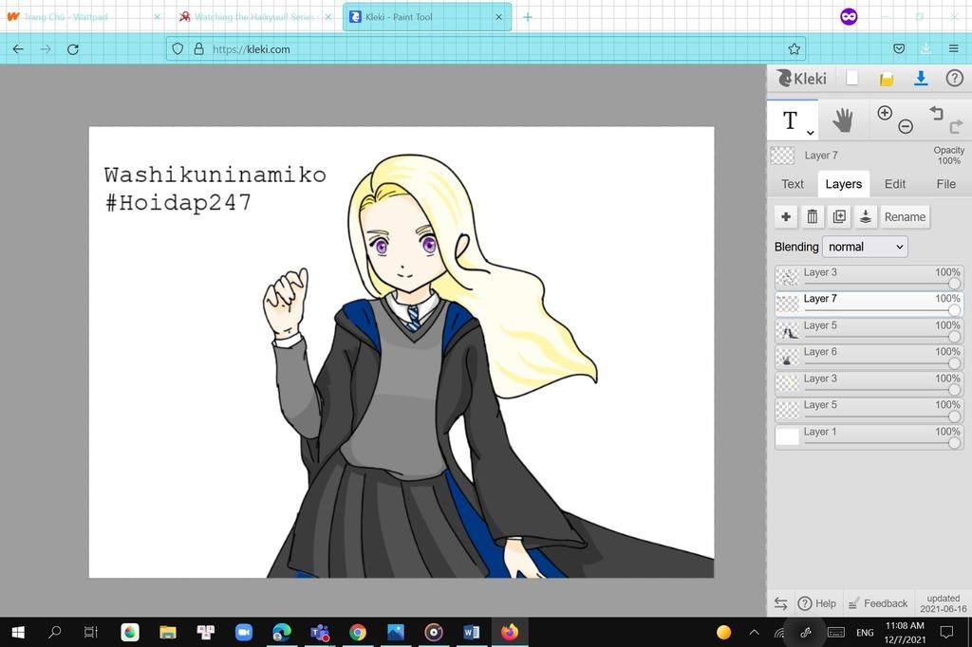Image resolution: width=972 pixels, height=647 pixels.
Task: Switch to the Layers tab
Action: [x=844, y=184]
